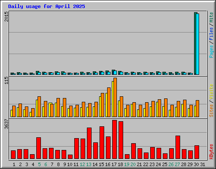The image size is (216, 169).
Task: Click day label 1 on x-axis
Action: tap(14, 164)
